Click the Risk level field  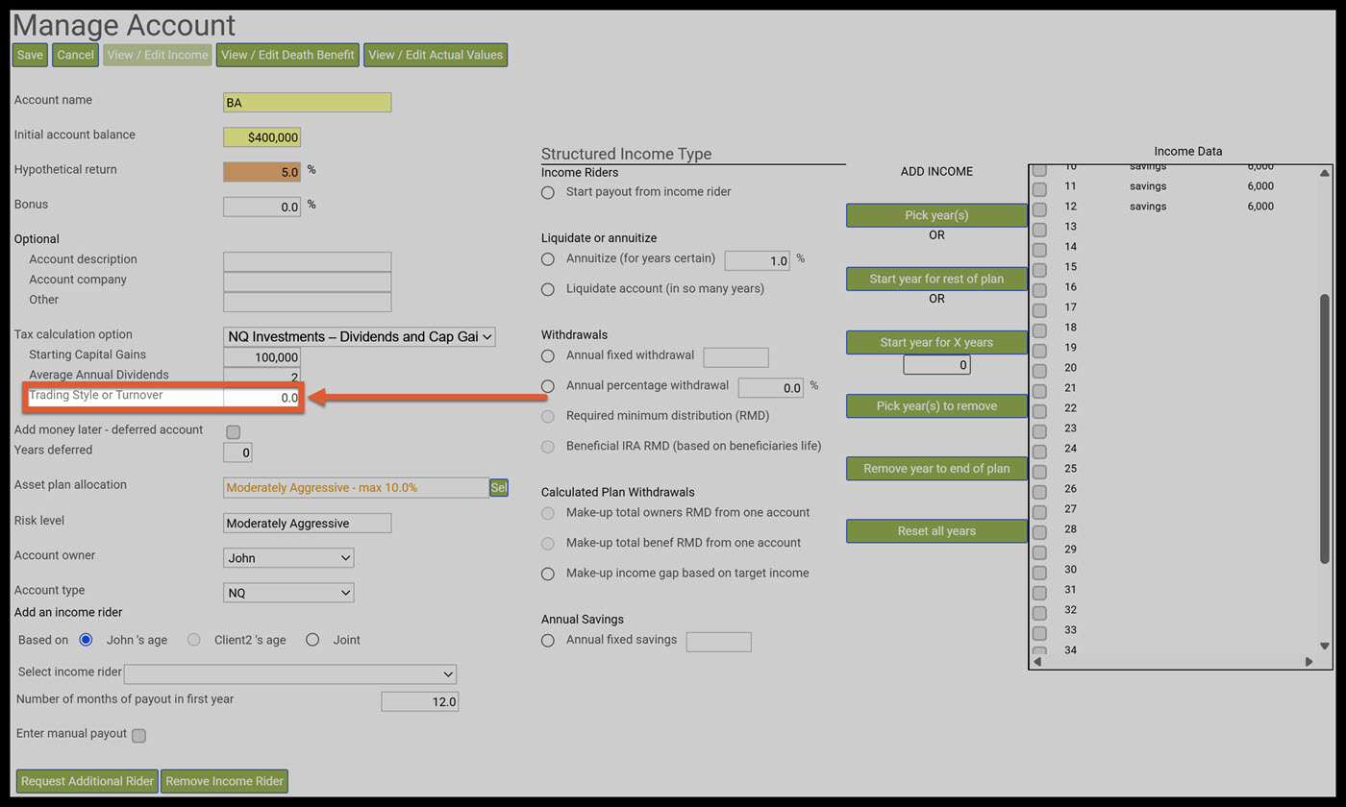pyautogui.click(x=307, y=524)
